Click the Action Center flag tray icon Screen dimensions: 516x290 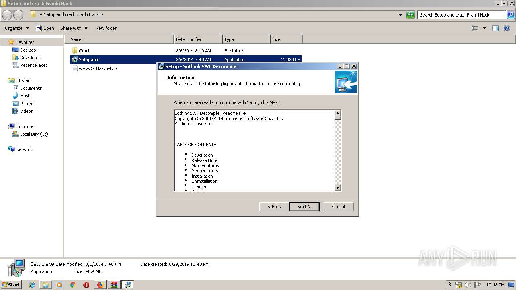(477, 285)
